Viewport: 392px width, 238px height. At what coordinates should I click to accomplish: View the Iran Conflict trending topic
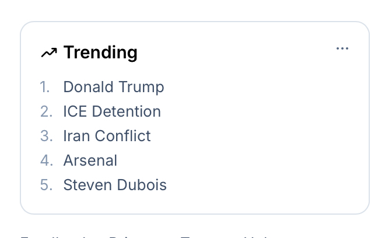[107, 136]
